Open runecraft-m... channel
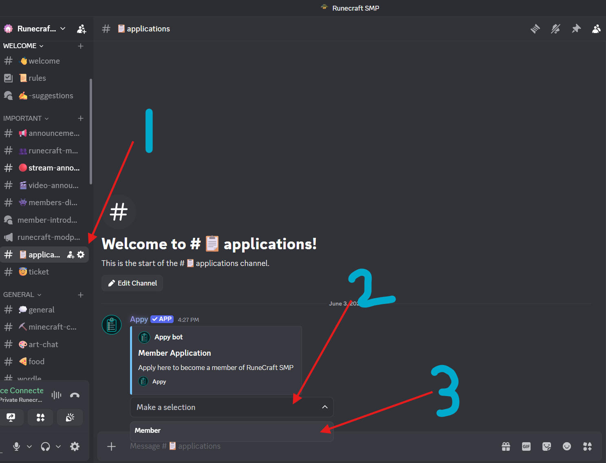Viewport: 606px width, 463px height. point(44,151)
